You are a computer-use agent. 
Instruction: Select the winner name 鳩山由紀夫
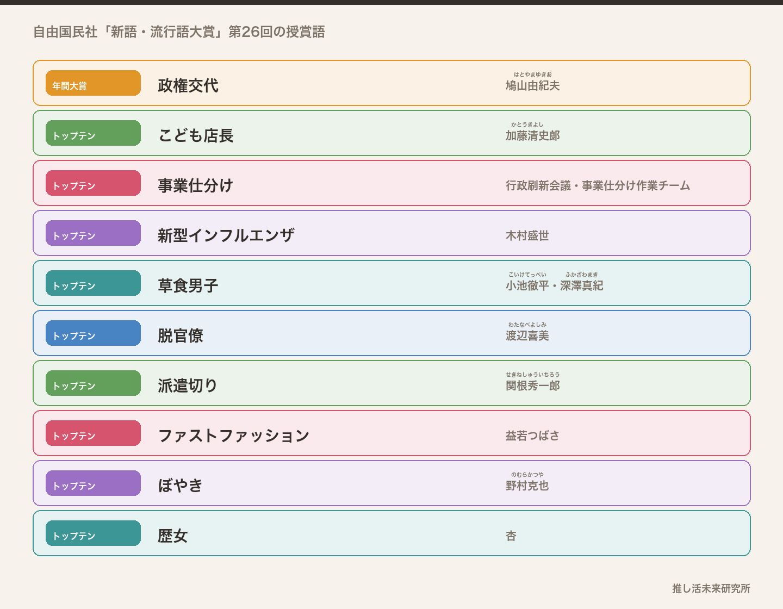coord(533,85)
